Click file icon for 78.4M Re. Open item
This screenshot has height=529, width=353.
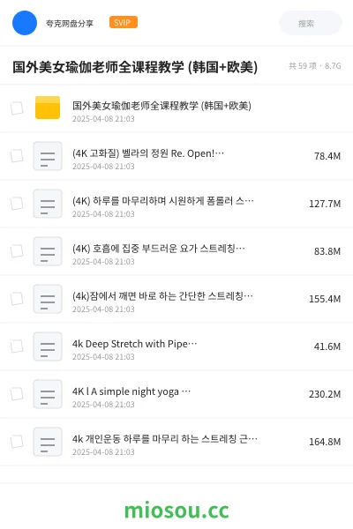(48, 156)
